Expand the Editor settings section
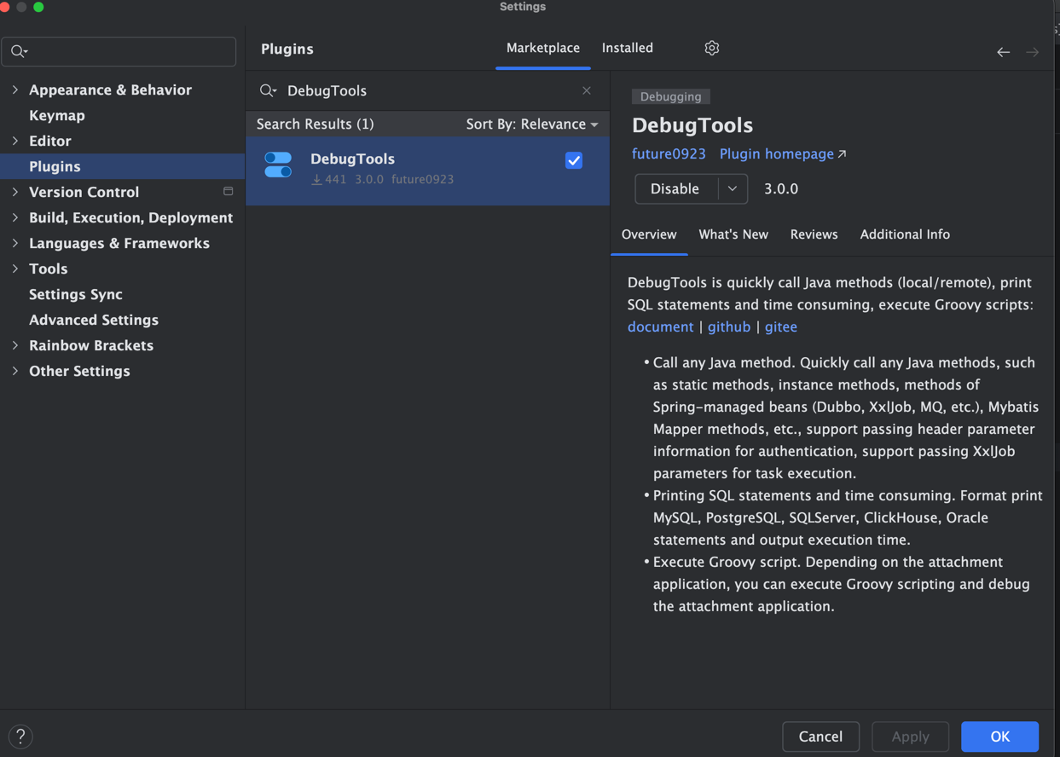 pos(15,141)
